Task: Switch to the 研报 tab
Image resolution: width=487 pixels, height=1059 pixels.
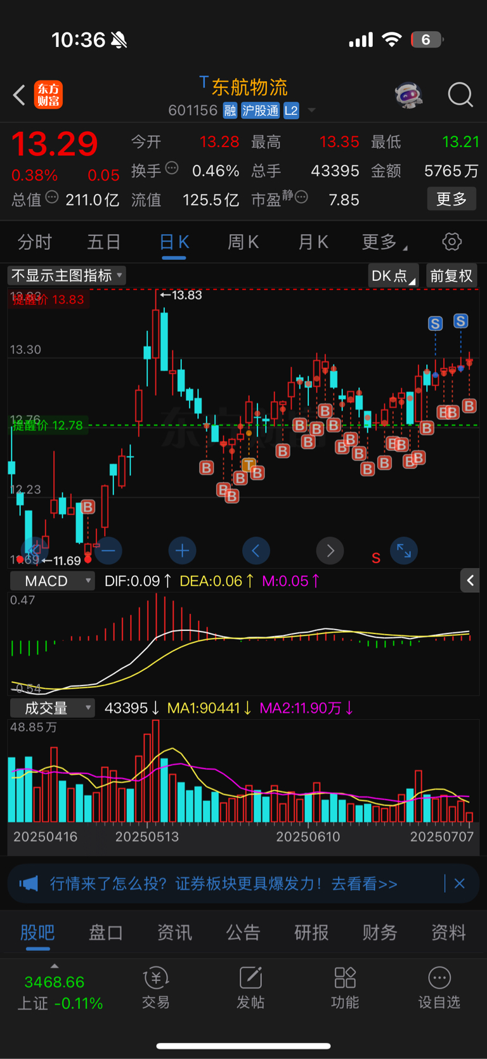Action: point(311,932)
